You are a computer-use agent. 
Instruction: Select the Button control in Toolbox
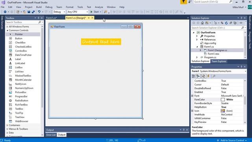tap(19, 38)
